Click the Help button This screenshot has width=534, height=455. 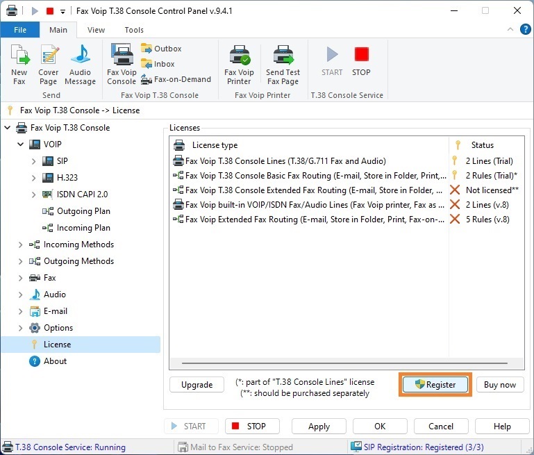tap(502, 426)
